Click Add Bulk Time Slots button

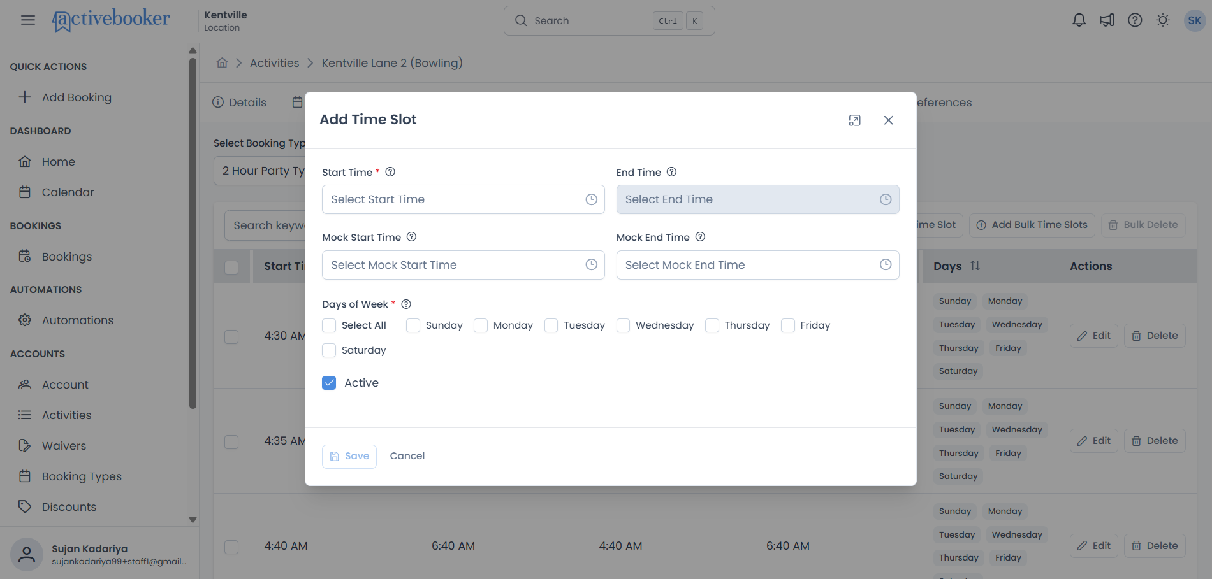1032,225
